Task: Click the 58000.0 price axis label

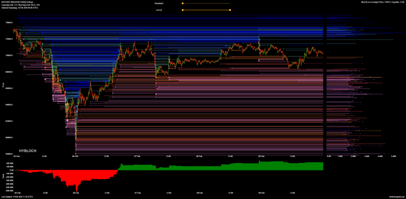Action: pyautogui.click(x=9, y=154)
